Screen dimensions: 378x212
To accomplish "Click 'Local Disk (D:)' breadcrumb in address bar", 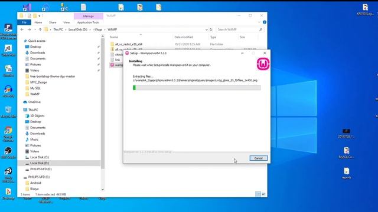I will point(78,29).
